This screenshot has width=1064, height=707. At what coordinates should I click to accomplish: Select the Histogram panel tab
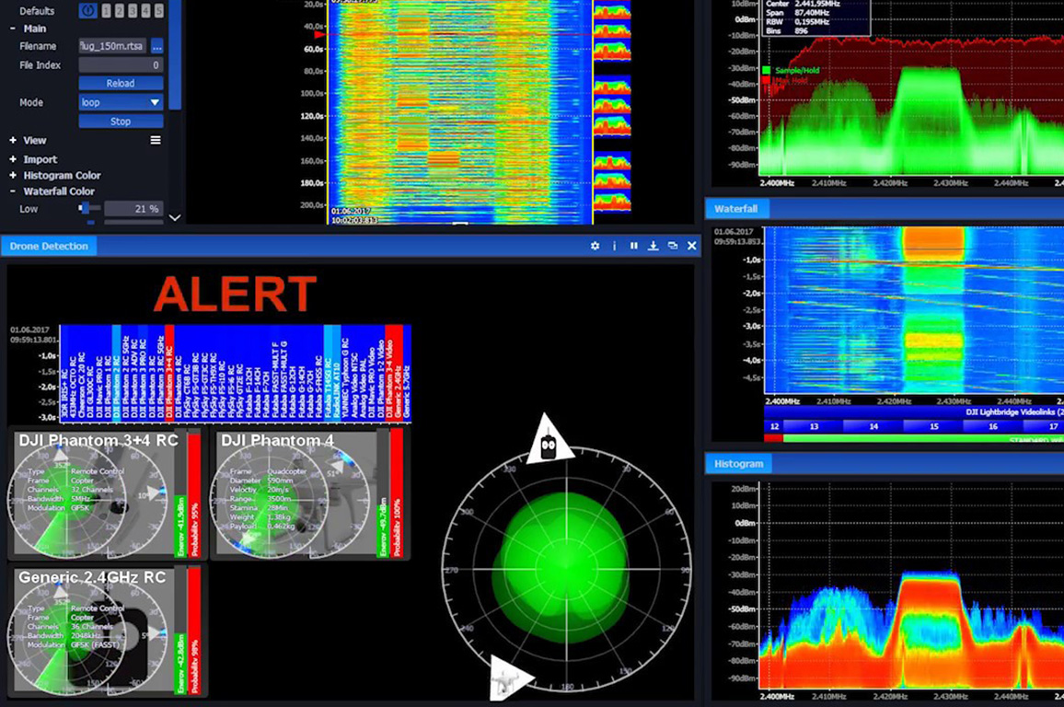738,463
